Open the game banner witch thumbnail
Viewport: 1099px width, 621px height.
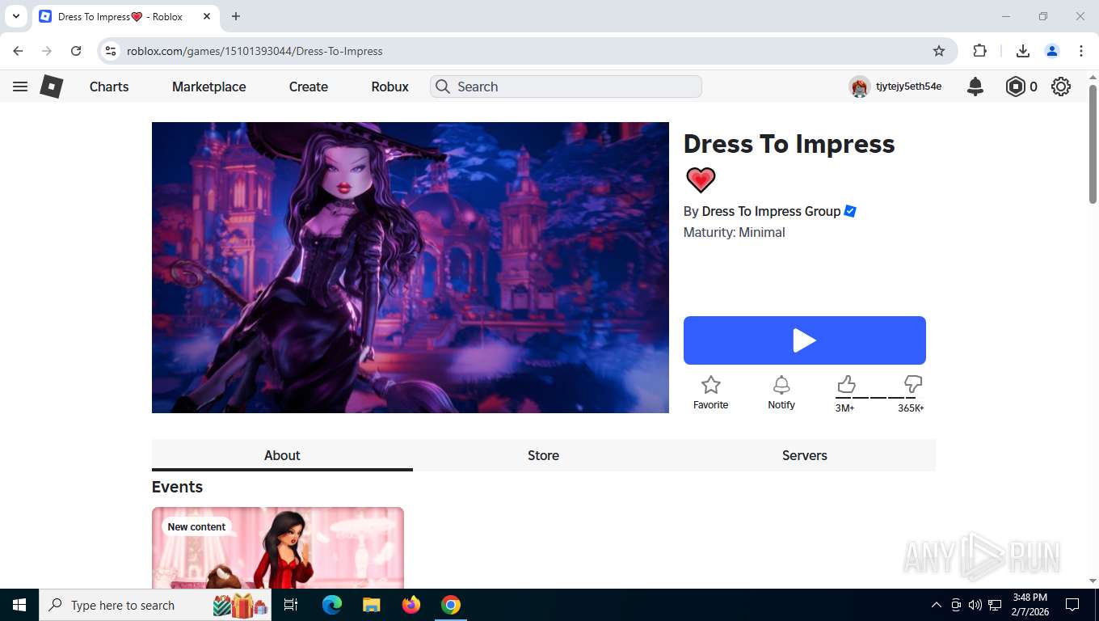pos(411,268)
